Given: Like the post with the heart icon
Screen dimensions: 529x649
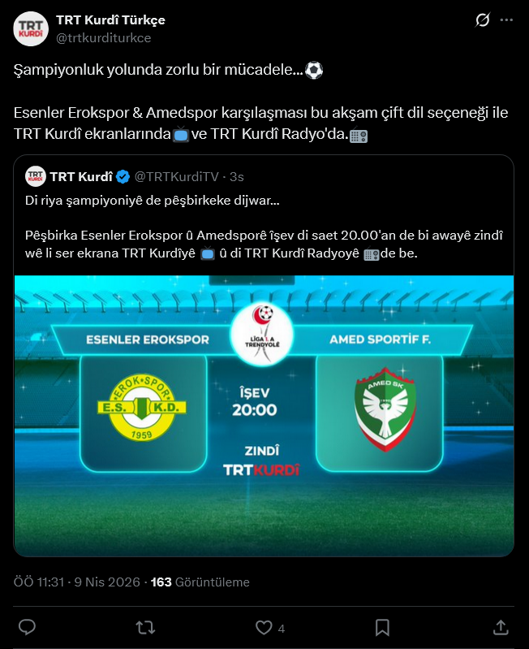Looking at the screenshot, I should [x=264, y=628].
